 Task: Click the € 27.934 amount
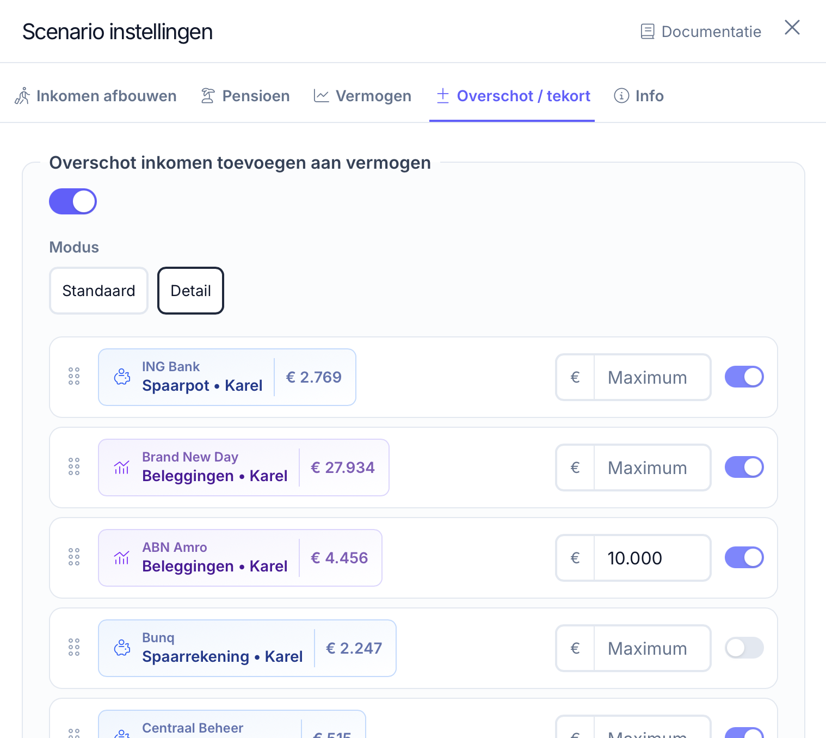tap(343, 468)
